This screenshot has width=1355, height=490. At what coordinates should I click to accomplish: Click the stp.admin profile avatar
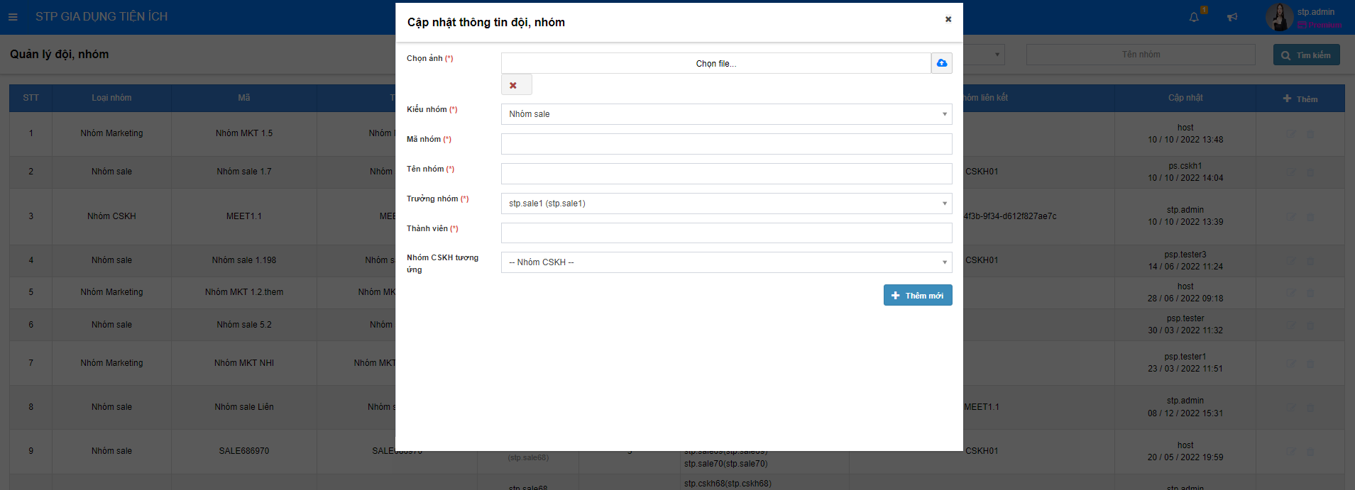[x=1279, y=17]
